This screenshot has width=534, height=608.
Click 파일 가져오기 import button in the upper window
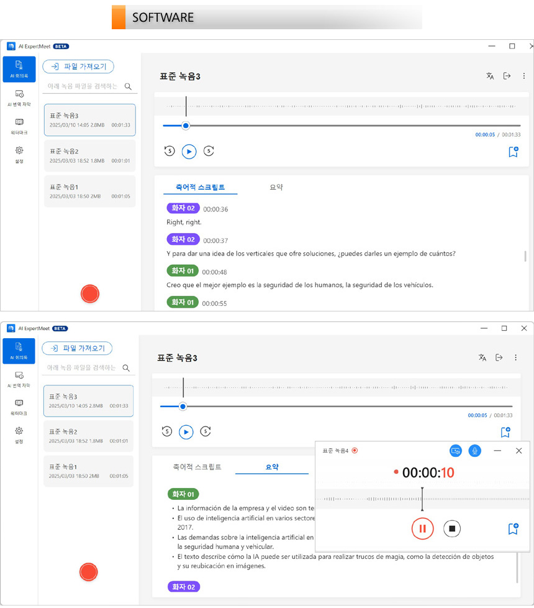point(78,67)
